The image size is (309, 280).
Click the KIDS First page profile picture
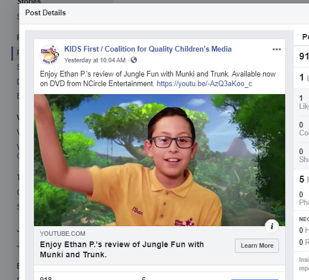pyautogui.click(x=50, y=54)
